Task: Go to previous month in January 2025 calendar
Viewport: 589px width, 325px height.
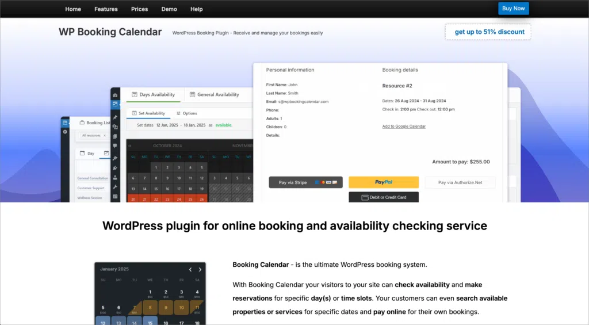Action: click(190, 269)
